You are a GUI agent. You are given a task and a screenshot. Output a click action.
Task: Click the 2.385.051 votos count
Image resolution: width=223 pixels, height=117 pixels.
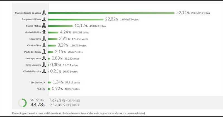200,13
